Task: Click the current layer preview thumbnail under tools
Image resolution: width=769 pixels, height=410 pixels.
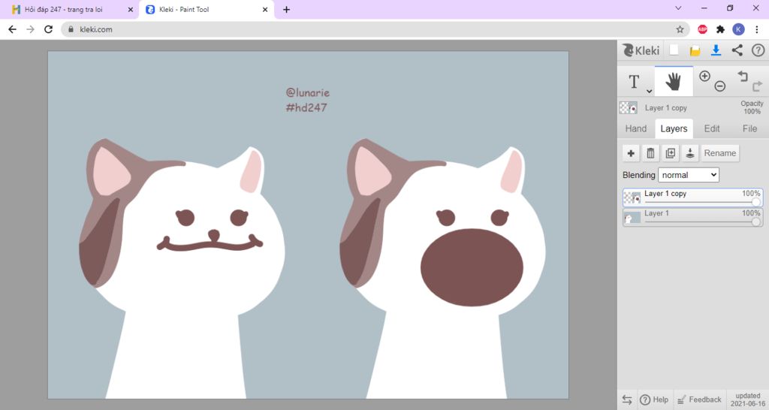Action: (629, 107)
